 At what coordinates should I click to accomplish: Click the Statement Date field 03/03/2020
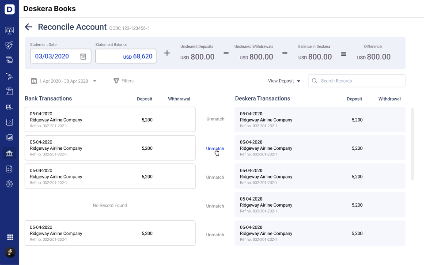[61, 56]
